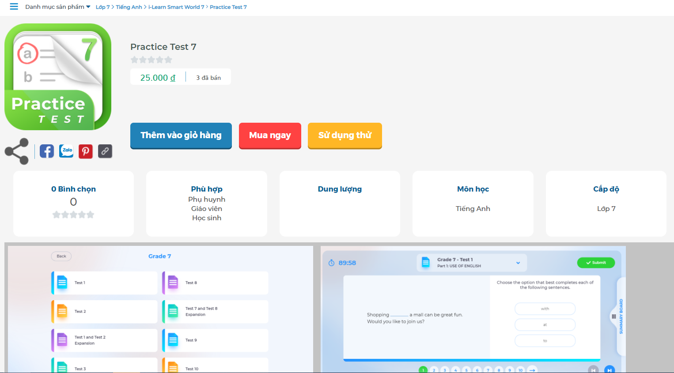This screenshot has width=674, height=373.
Task: Click the red Mua ngay button
Action: coord(270,136)
